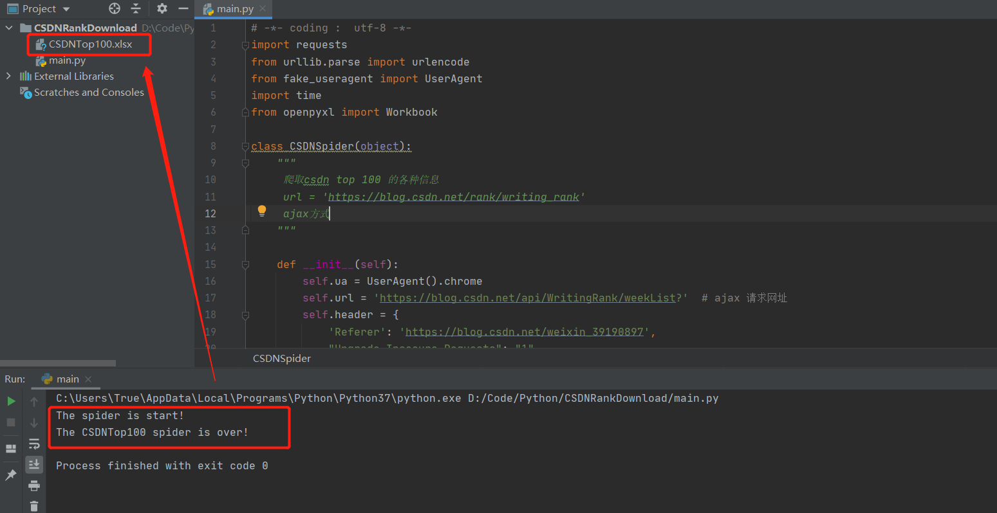Click line number 12 in the gutter
997x513 pixels.
click(x=210, y=213)
